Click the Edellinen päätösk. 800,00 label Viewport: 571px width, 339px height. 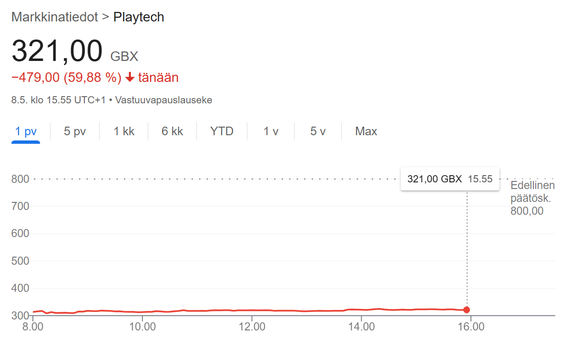point(532,198)
